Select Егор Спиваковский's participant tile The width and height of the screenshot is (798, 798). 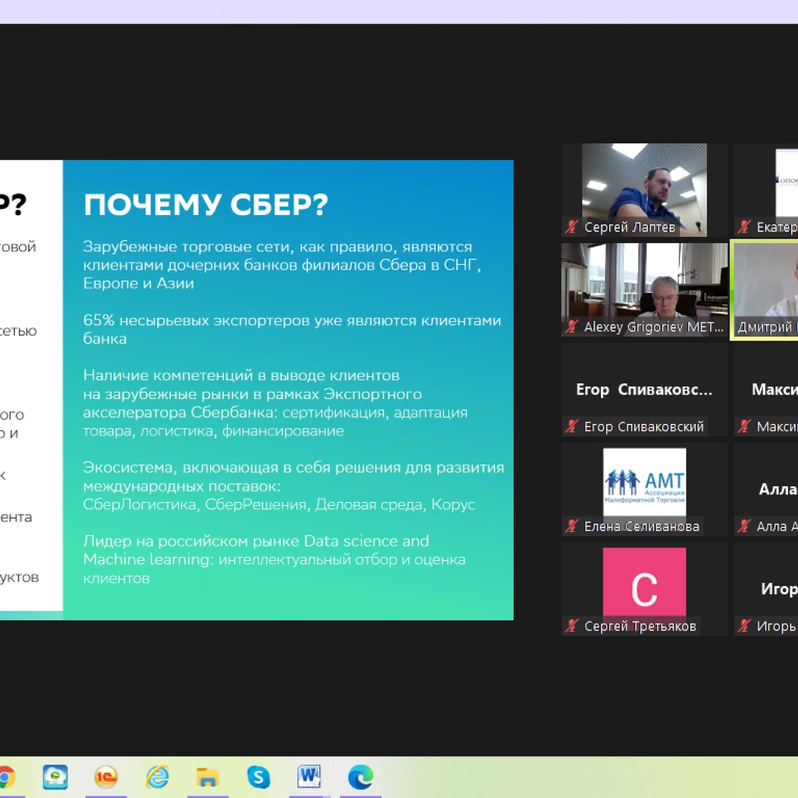point(645,390)
